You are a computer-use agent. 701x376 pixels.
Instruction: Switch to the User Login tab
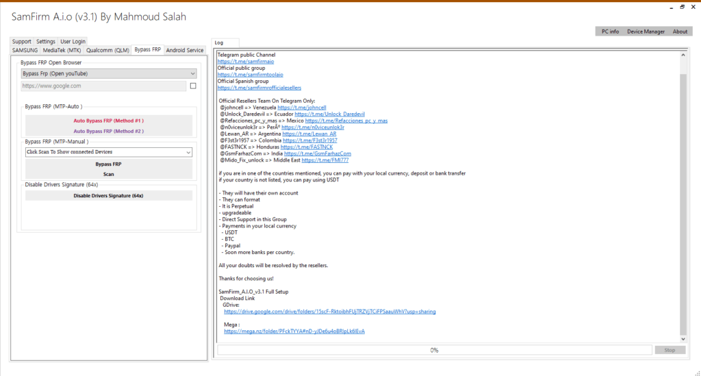(x=73, y=41)
